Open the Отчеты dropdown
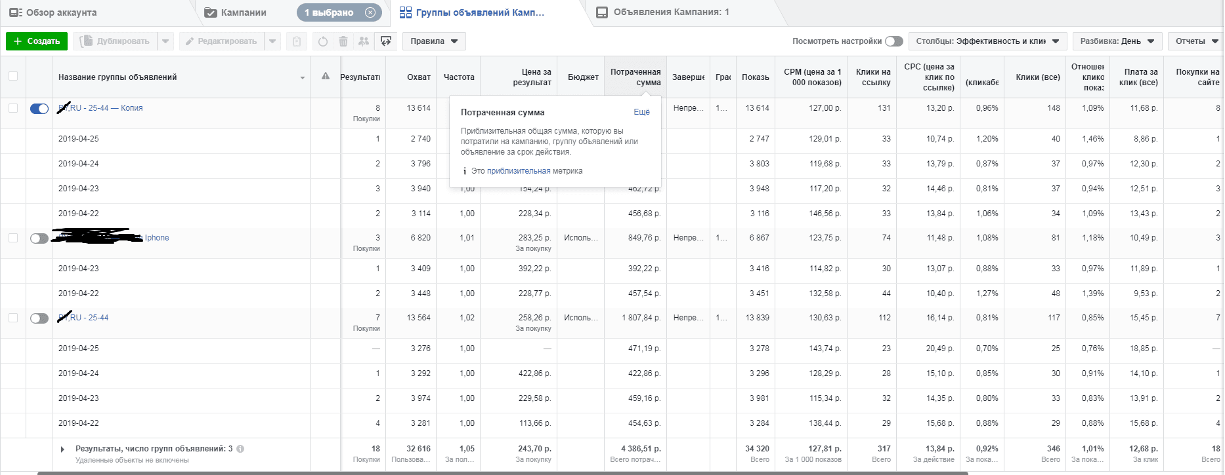 point(1196,41)
